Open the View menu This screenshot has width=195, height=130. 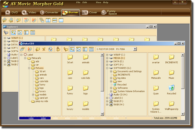[x=98, y=2]
